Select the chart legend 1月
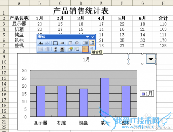 [x=147, y=94]
